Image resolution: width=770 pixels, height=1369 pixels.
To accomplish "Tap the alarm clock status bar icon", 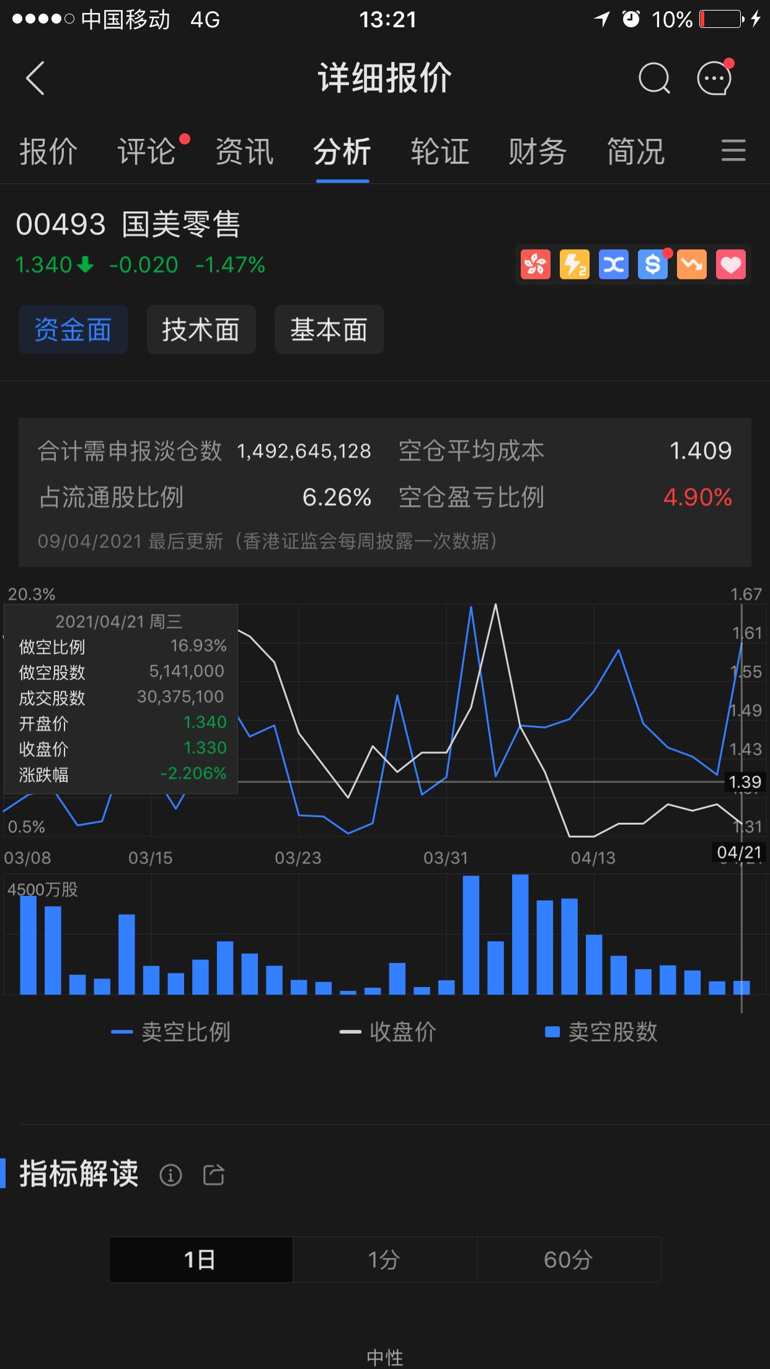I will pos(631,19).
